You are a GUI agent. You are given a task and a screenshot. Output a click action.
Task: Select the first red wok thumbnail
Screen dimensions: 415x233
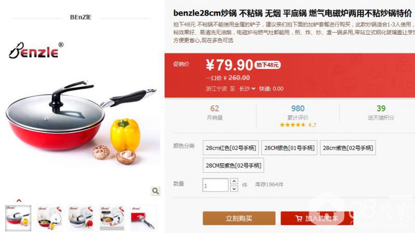(x=18, y=218)
